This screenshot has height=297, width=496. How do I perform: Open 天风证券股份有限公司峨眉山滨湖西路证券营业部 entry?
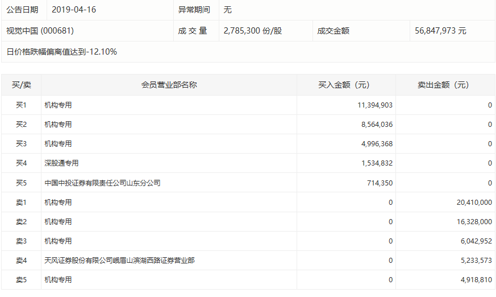pos(119,261)
